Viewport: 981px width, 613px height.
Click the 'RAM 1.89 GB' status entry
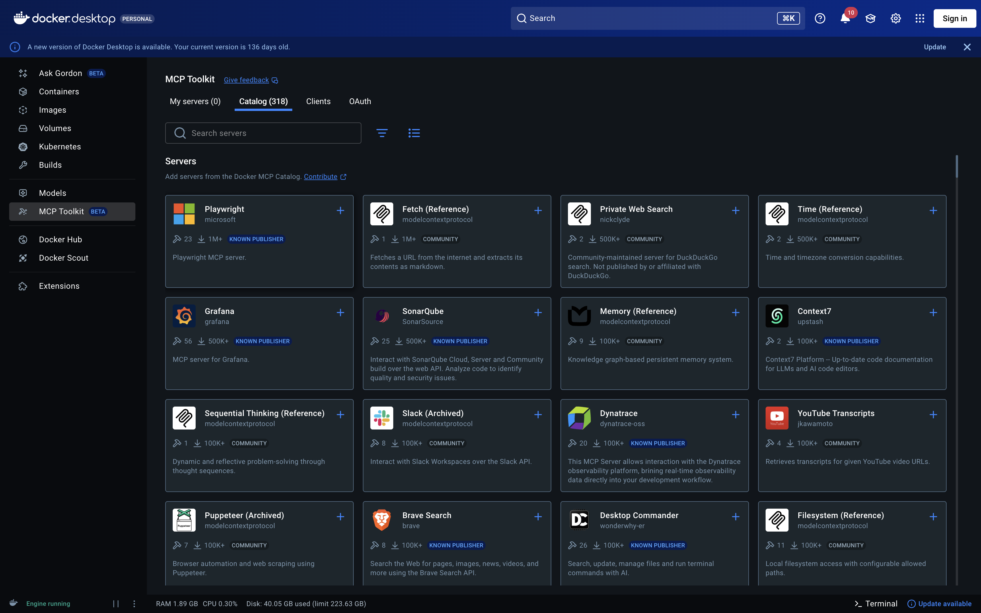pos(177,604)
